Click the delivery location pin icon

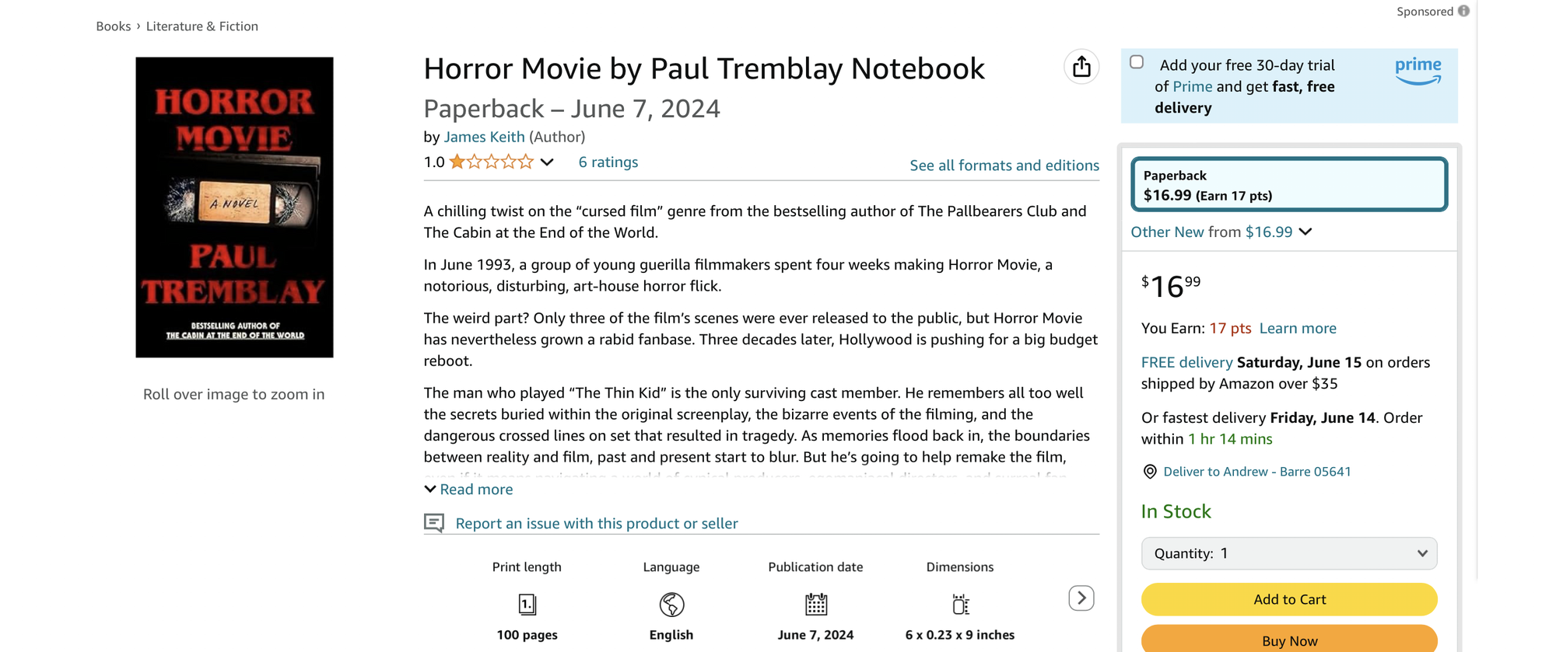click(x=1150, y=472)
